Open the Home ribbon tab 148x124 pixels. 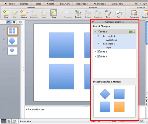point(10,4)
